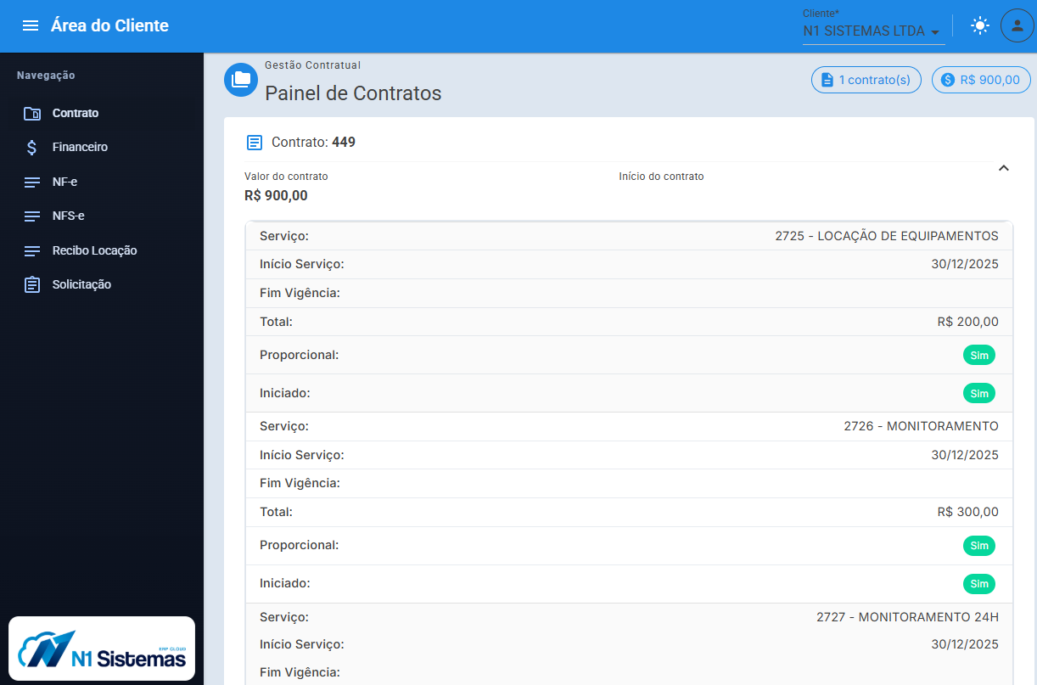1037x685 pixels.
Task: Open the hamburger navigation menu
Action: [31, 25]
